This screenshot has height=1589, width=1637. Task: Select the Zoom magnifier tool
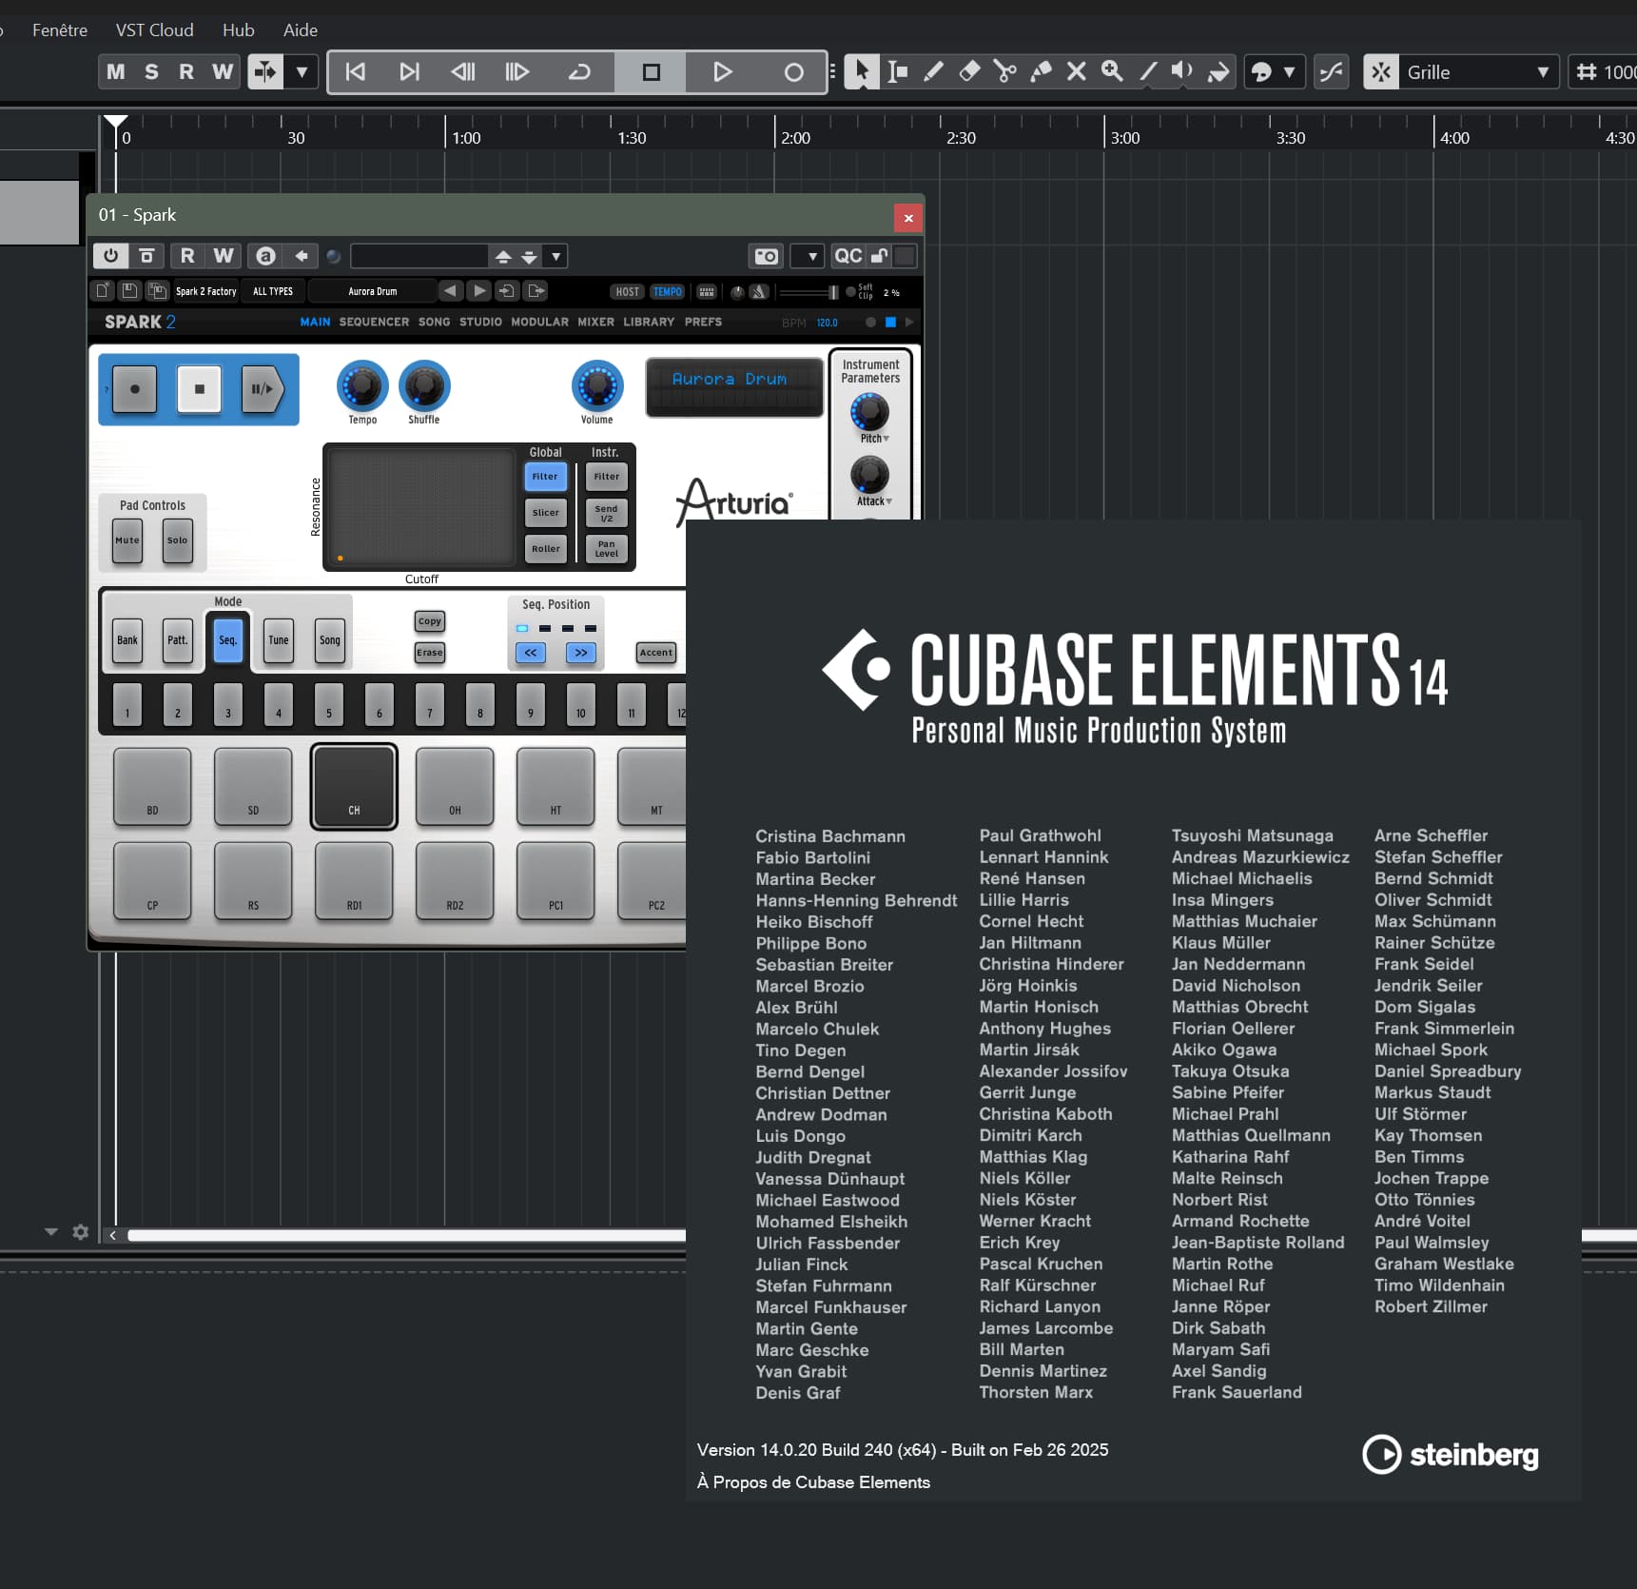tap(1112, 71)
